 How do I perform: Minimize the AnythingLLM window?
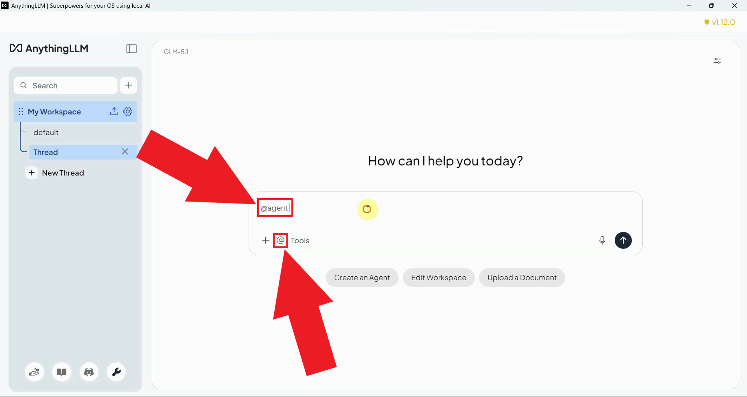689,5
